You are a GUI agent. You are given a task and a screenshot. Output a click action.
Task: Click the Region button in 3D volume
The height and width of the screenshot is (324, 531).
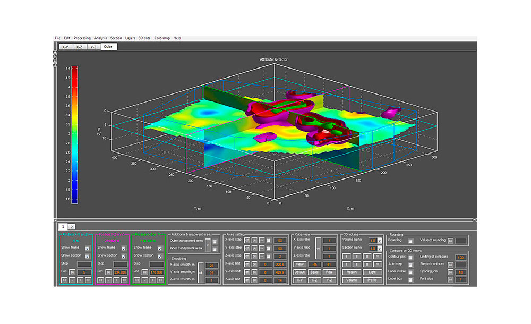click(x=352, y=271)
